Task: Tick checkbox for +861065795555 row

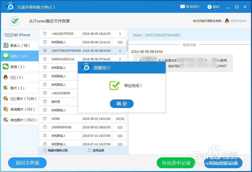Action: click(45, 34)
